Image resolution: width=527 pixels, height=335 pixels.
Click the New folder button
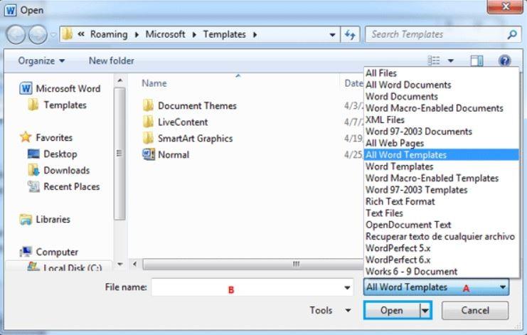pyautogui.click(x=111, y=61)
